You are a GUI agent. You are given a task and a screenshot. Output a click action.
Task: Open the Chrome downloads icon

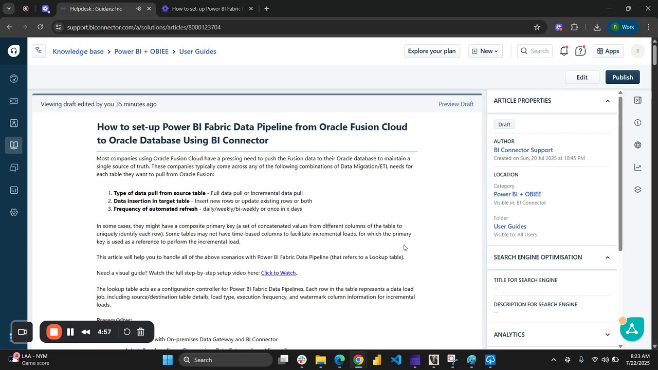click(597, 27)
